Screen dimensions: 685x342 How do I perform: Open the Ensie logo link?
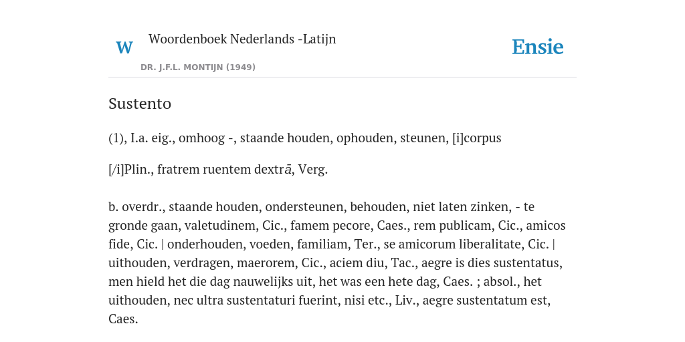pyautogui.click(x=538, y=47)
